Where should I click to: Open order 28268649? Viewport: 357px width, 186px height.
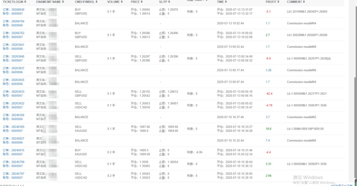(x=18, y=10)
